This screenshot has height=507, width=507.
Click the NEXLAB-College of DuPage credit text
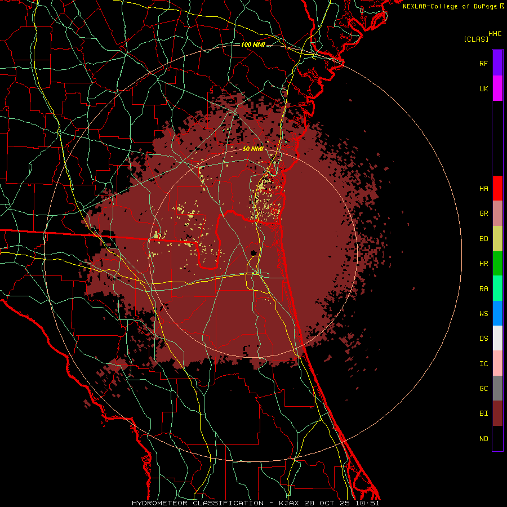coord(450,6)
